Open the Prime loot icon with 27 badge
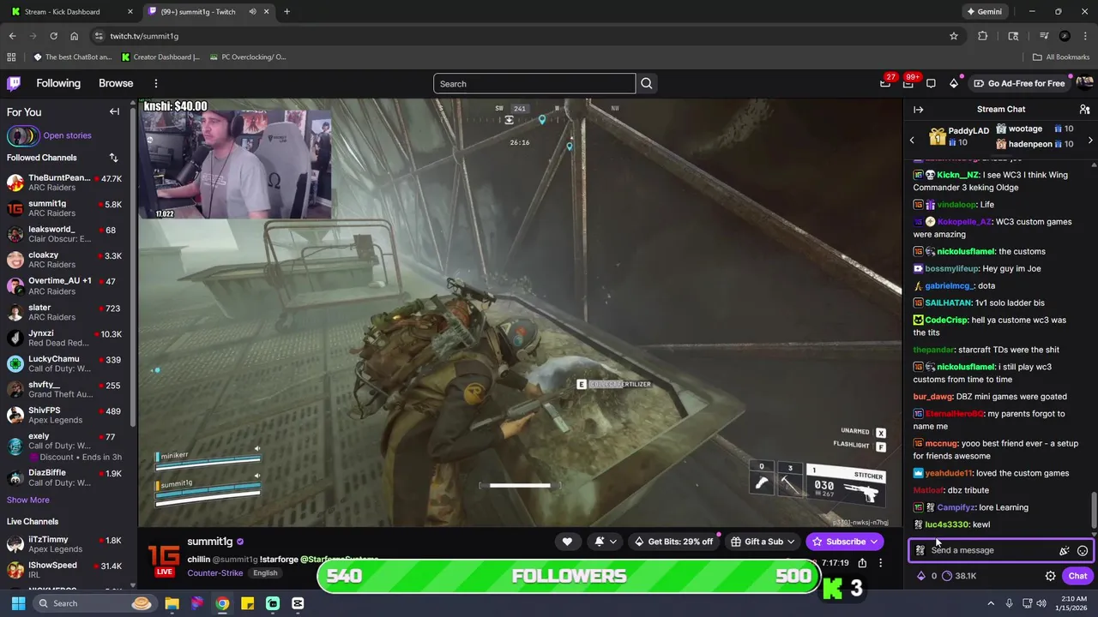This screenshot has width=1098, height=617. coord(886,83)
